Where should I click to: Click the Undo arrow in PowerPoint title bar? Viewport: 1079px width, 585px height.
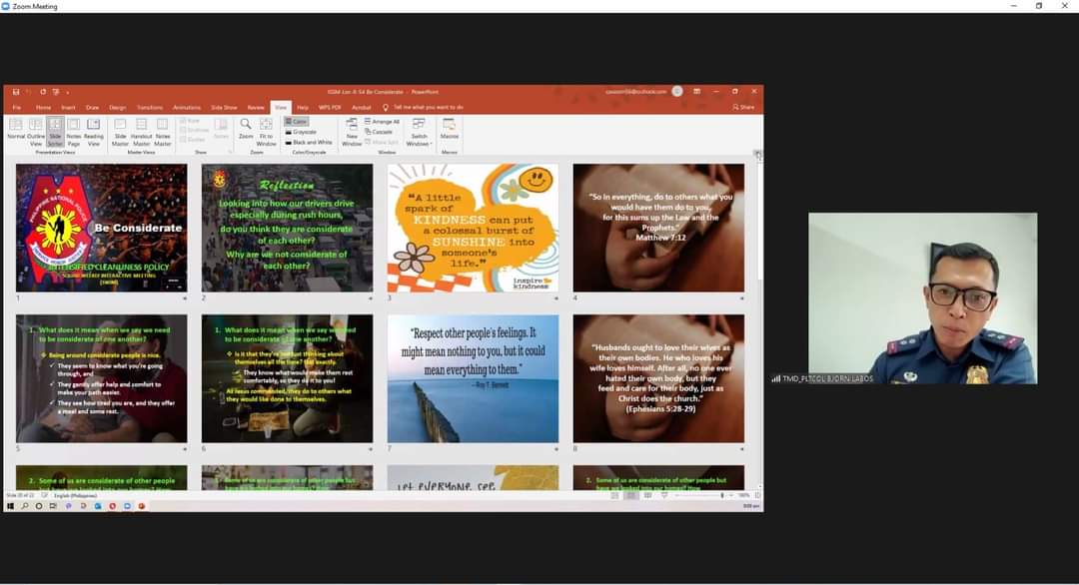tap(29, 92)
